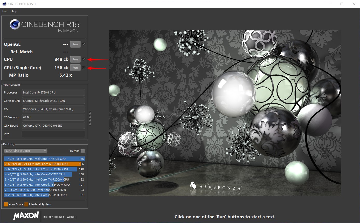This screenshot has height=223, width=360.
Task: Open the Help menu
Action: point(14,11)
